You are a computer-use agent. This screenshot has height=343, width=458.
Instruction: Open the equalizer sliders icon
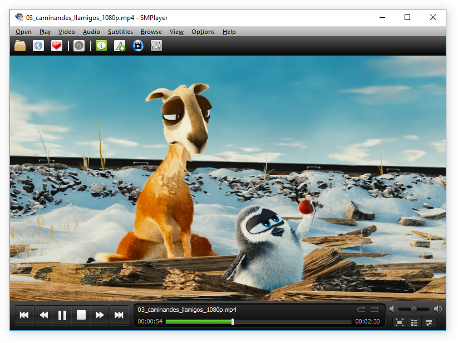[156, 46]
